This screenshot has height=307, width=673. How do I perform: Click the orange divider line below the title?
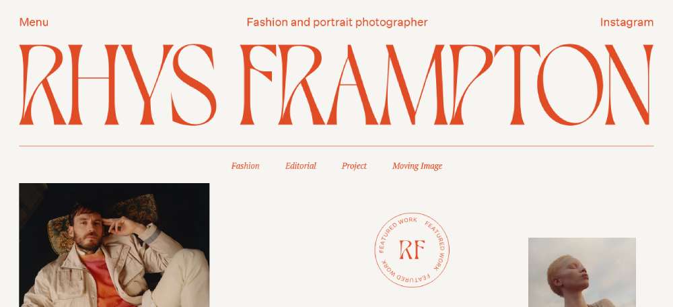336,146
